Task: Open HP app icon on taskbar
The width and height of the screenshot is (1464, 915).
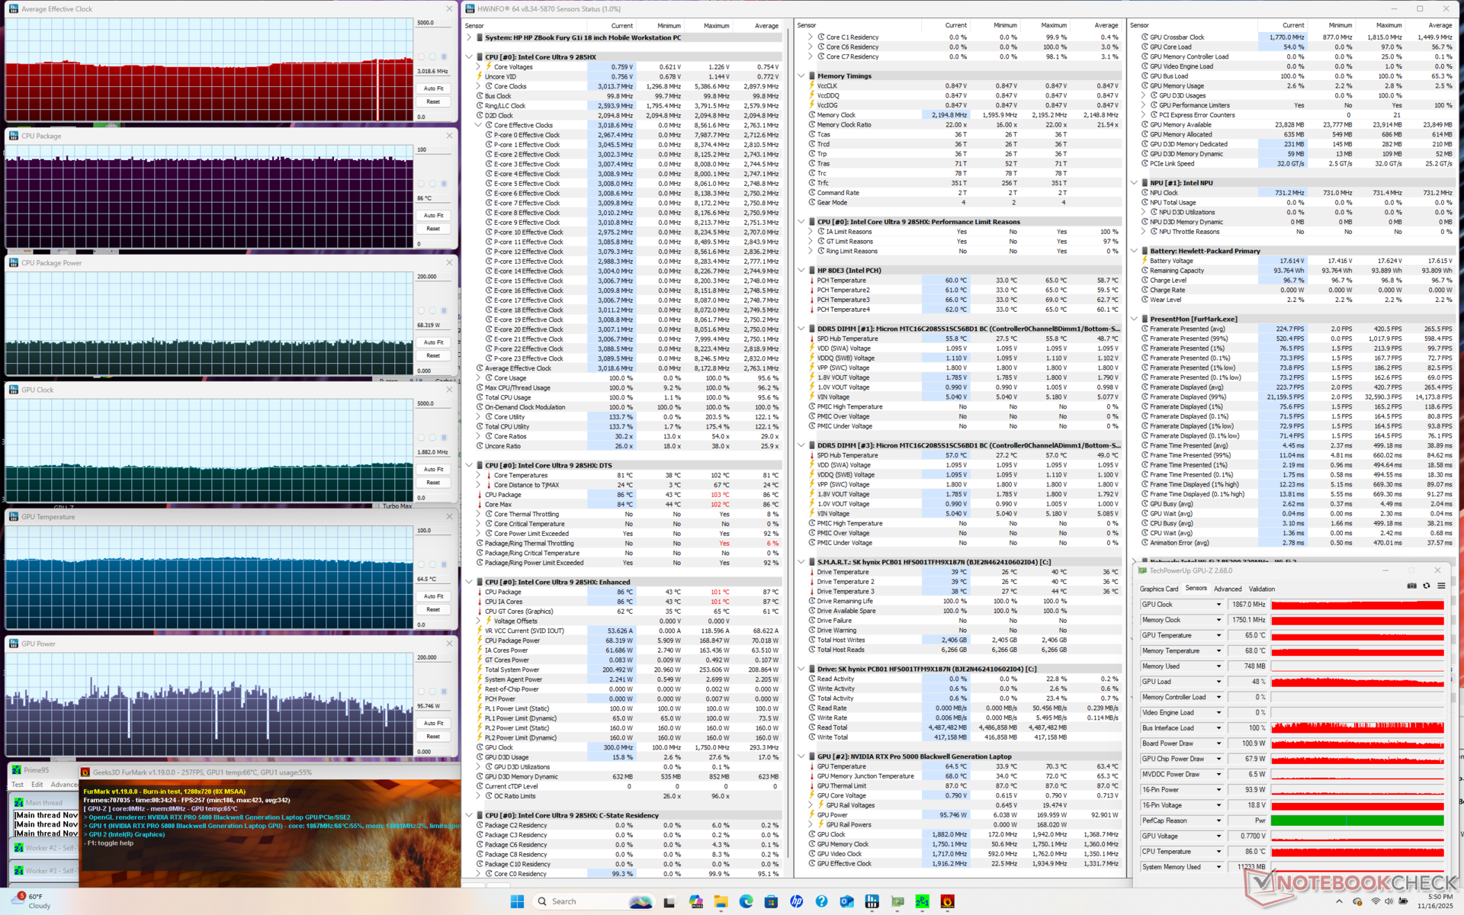Action: [x=796, y=901]
